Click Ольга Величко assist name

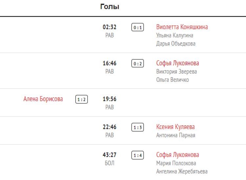173,80
